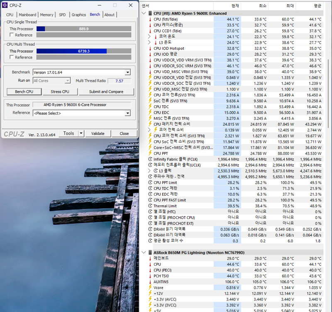Click lightning icon for CPU VDDCR_VDD voltage row
The image size is (332, 312).
(150, 77)
